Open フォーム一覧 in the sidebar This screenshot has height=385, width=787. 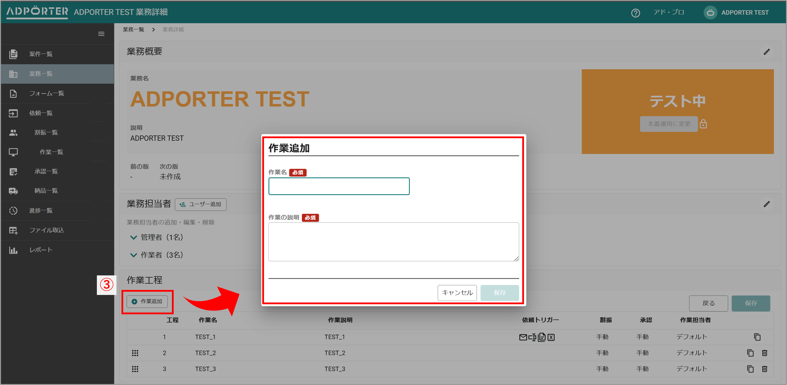[47, 93]
